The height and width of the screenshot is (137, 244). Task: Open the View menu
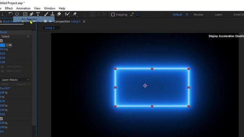tap(37, 8)
